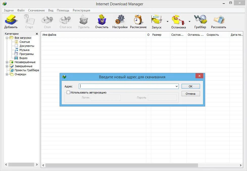Select Завершённые category

click(23, 66)
